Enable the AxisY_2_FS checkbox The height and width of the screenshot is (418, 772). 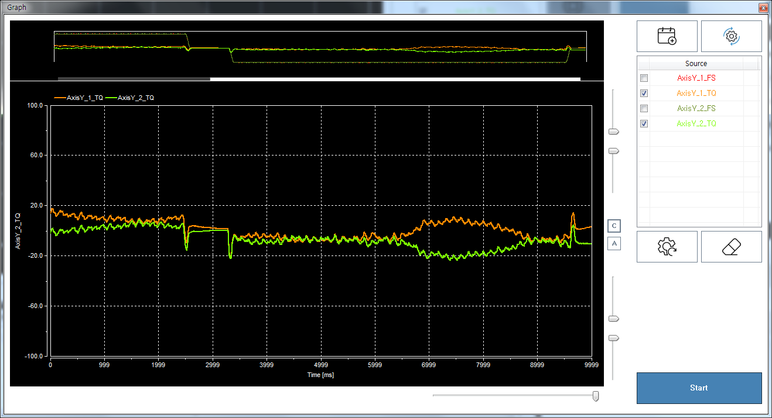(x=644, y=109)
